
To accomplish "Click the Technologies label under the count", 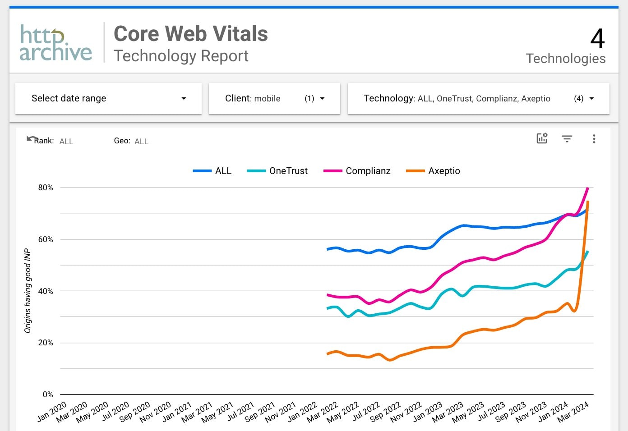I will point(566,59).
